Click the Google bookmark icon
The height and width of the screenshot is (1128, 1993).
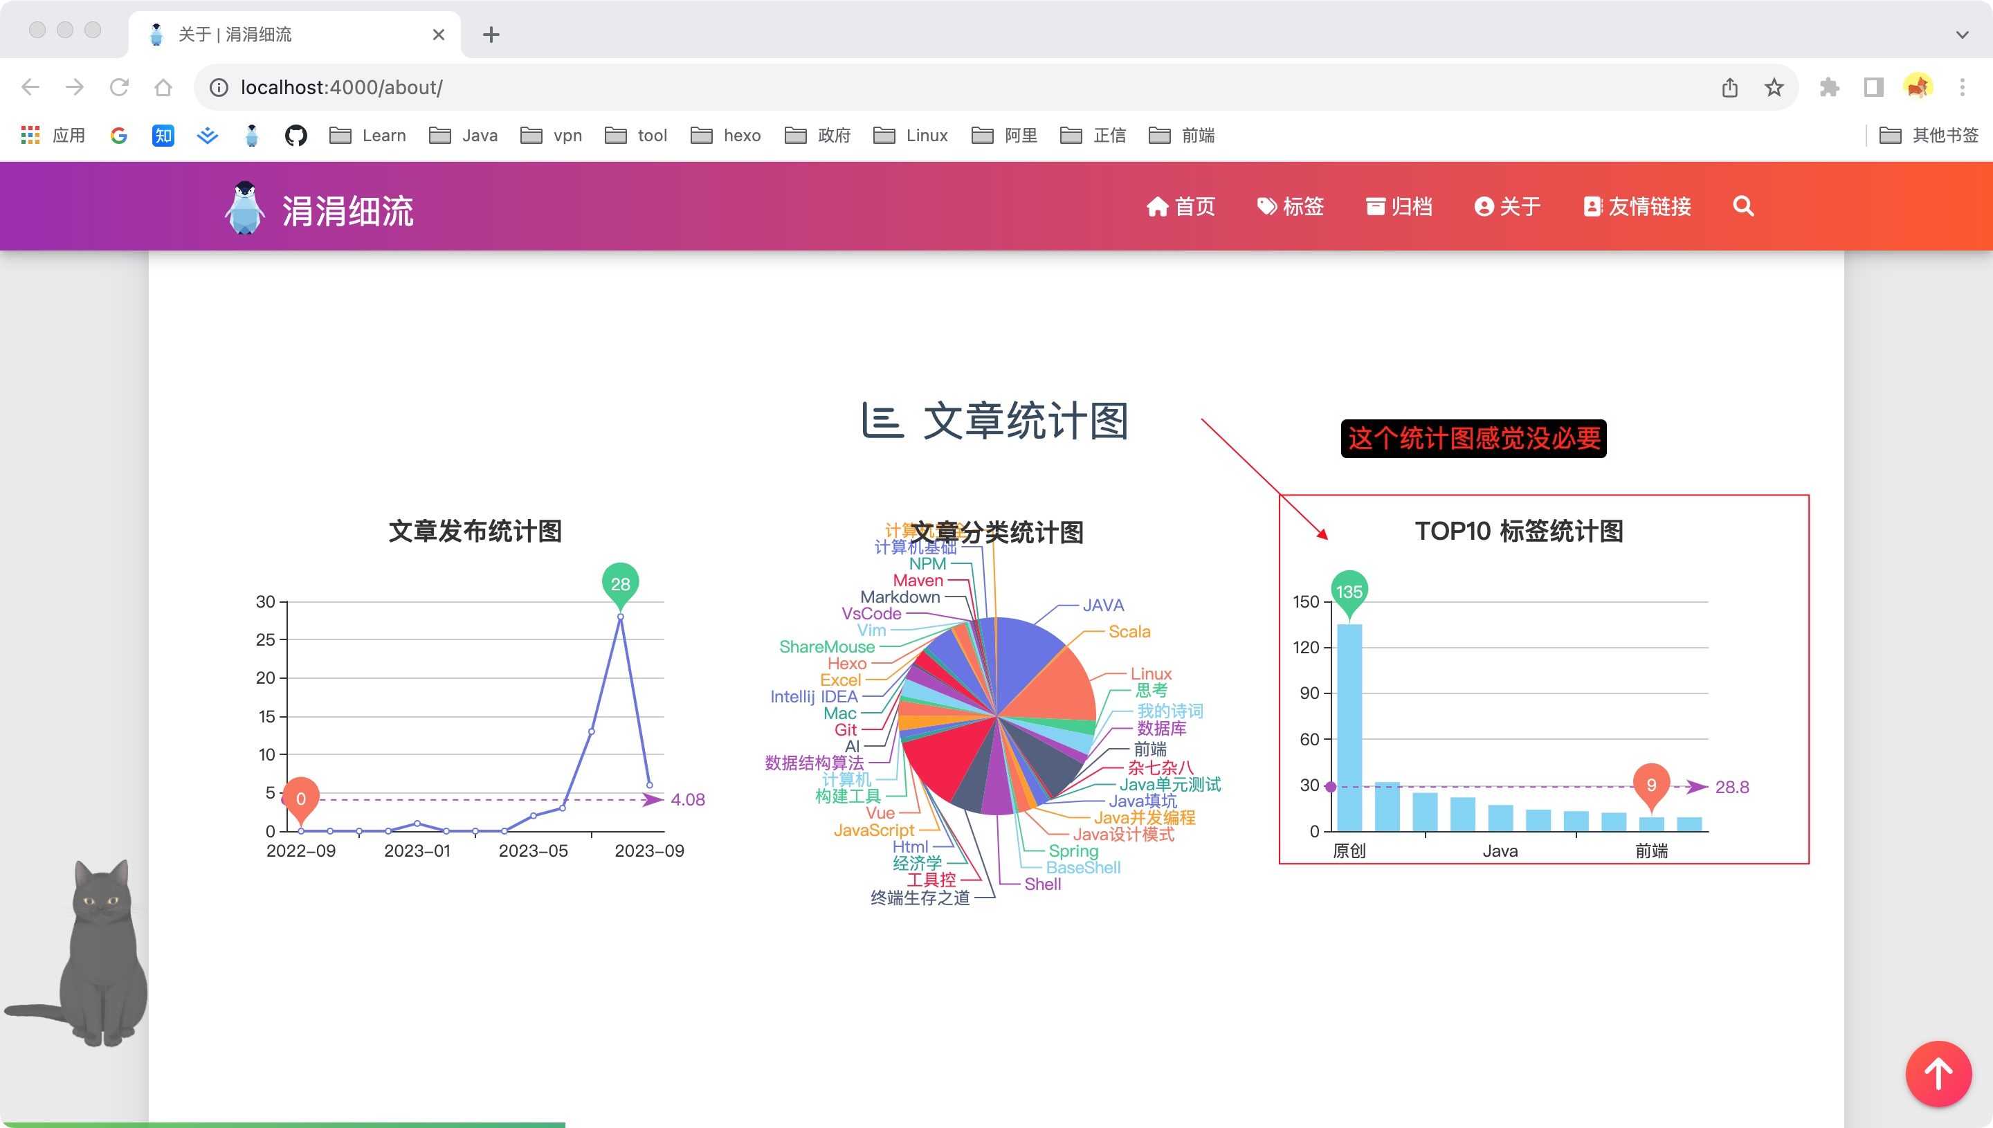tap(118, 136)
